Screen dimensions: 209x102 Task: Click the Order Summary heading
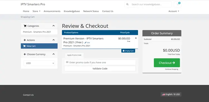(162, 33)
